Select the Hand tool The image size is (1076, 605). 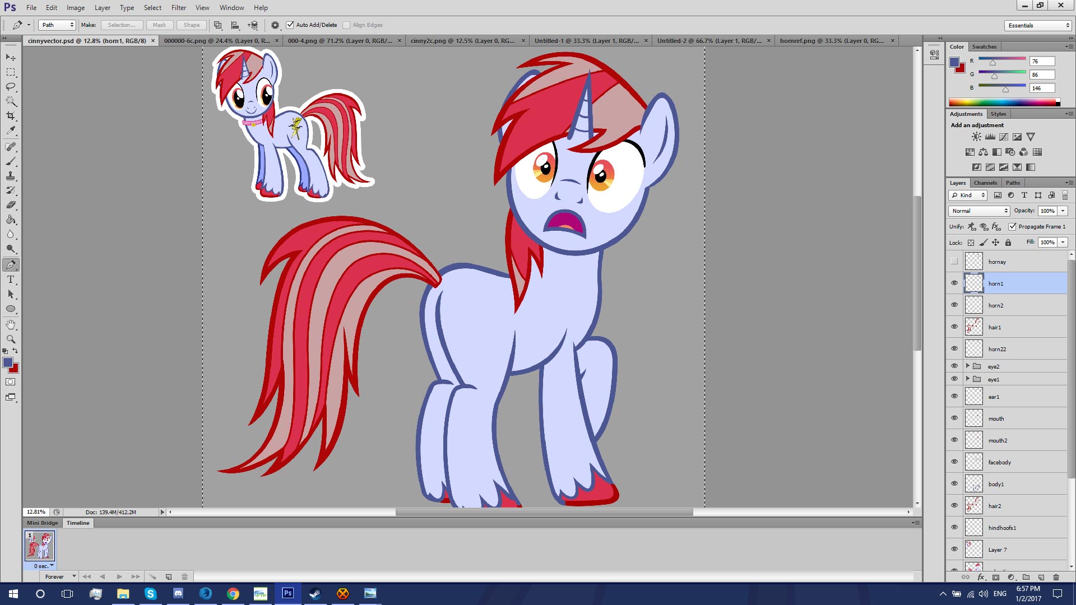[11, 324]
